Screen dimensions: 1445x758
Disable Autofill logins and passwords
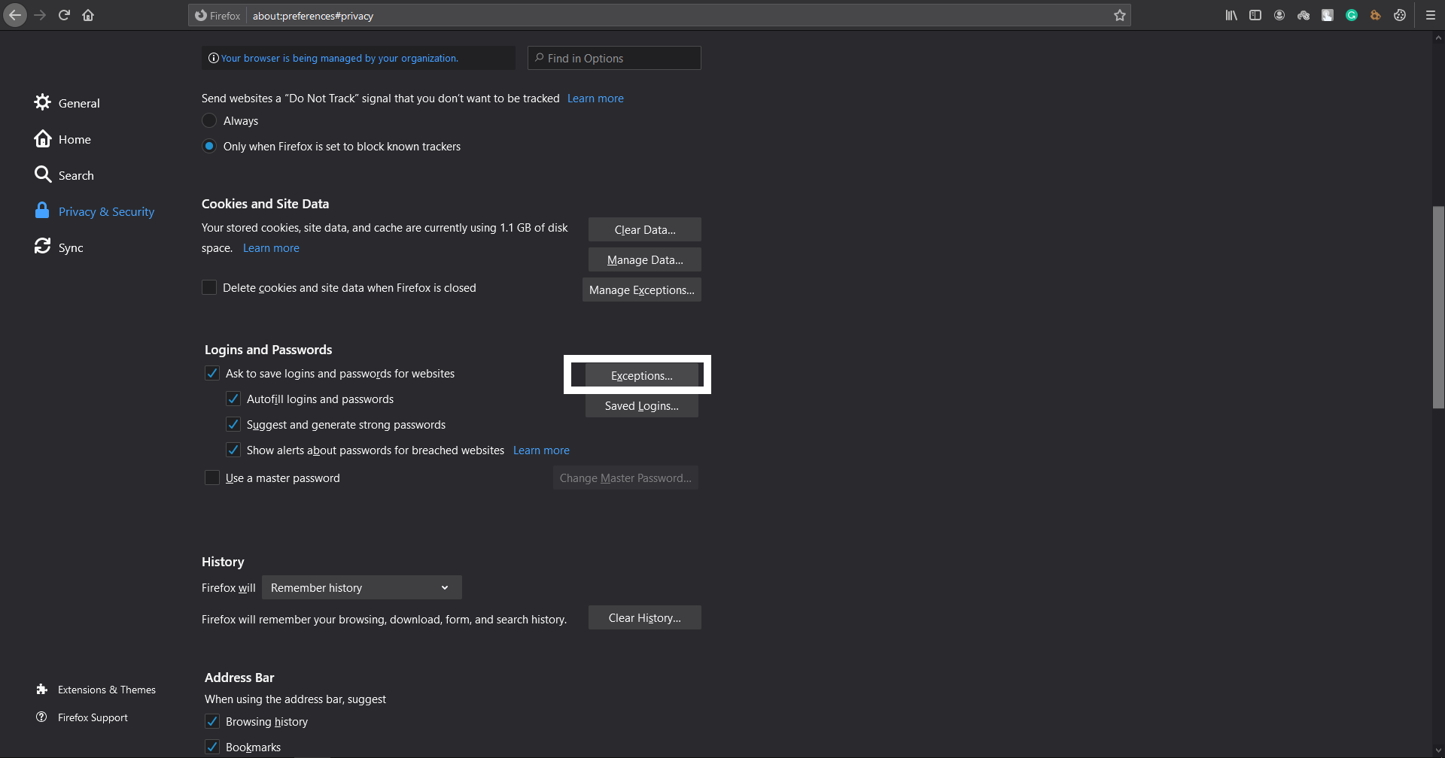coord(233,399)
